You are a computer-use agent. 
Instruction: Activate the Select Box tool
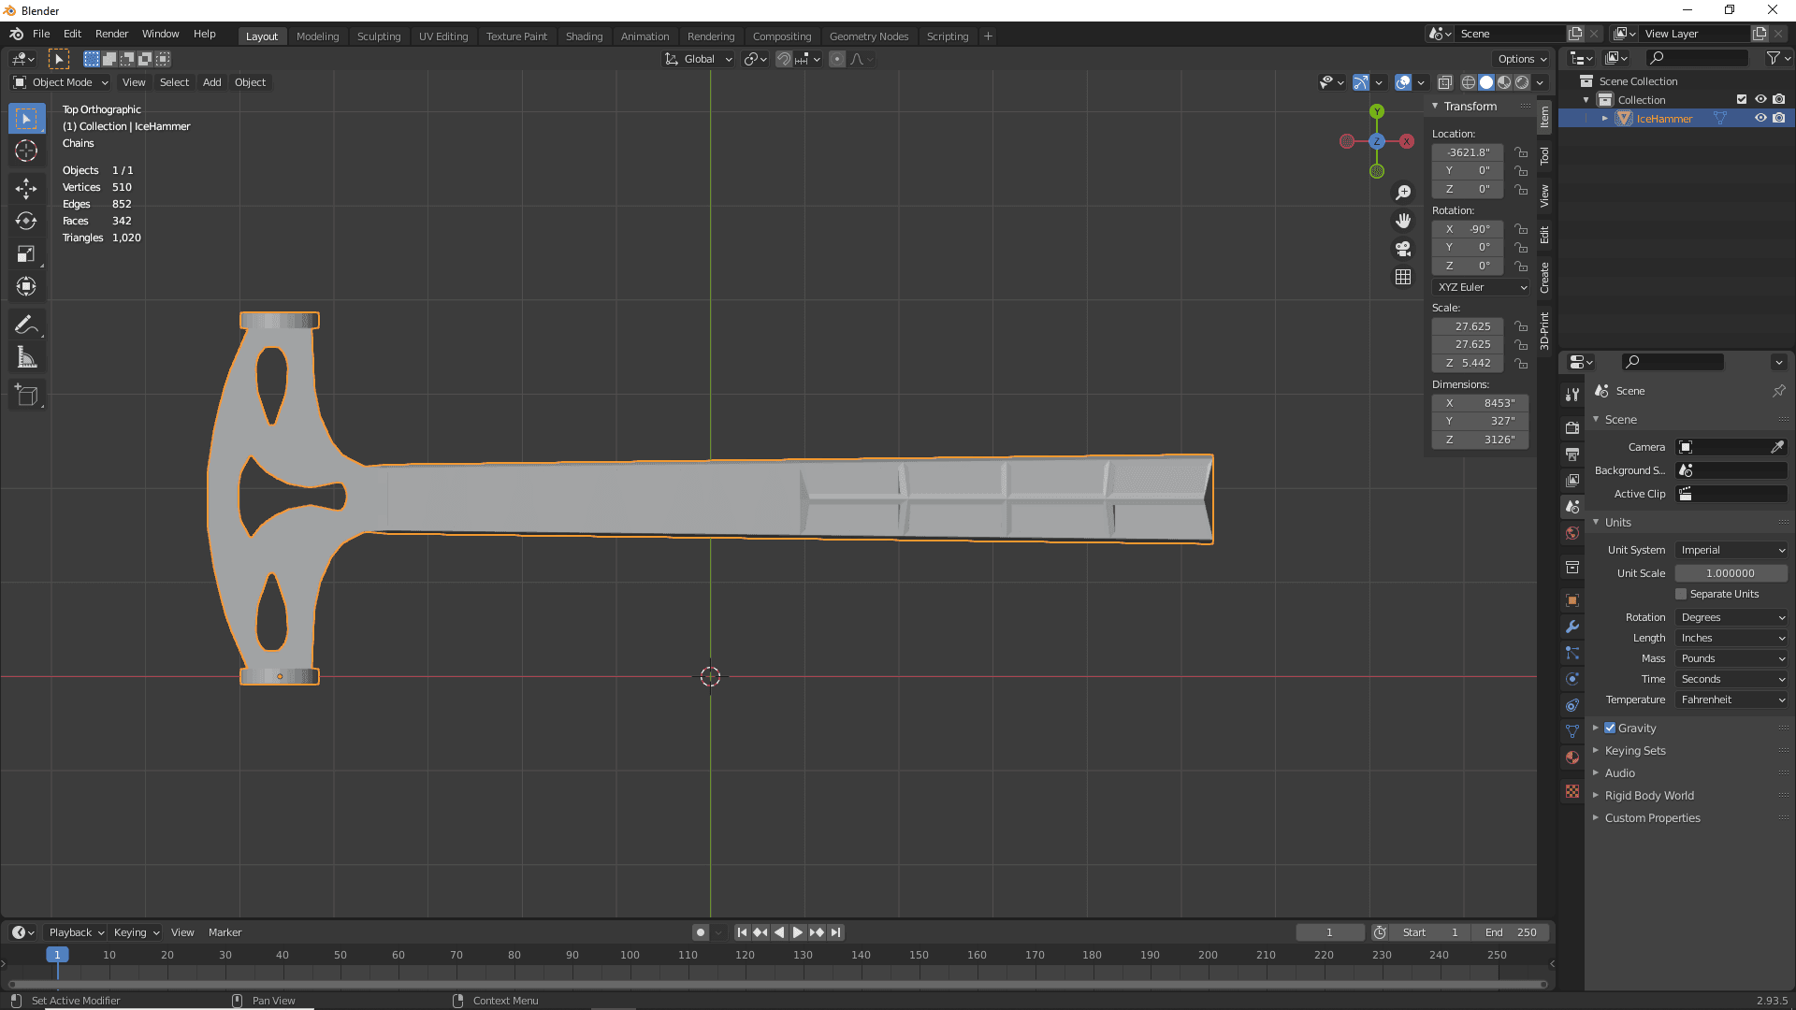click(26, 119)
